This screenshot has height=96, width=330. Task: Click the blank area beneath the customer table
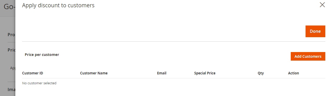pos(174,92)
